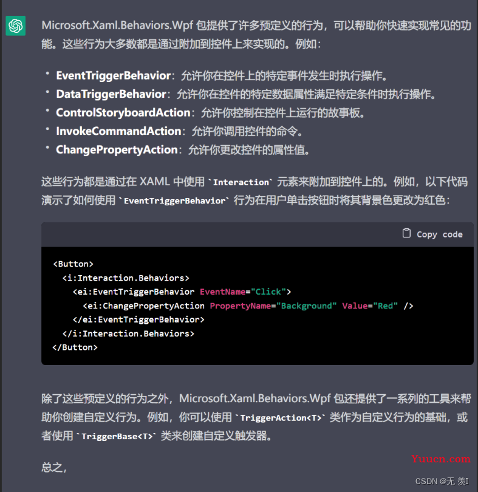The height and width of the screenshot is (492, 478).
Task: Click the InvokeCommandAction bullet heading
Action: point(118,131)
